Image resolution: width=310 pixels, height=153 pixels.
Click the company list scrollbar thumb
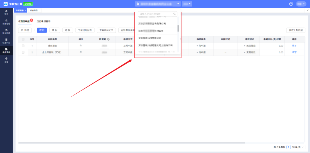pos(178,29)
